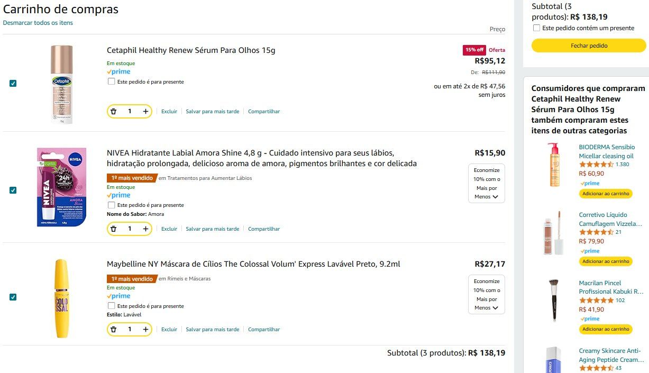Expand 'Economize 10%' dropdown for Maybelline mascara
649x373 pixels.
[487, 295]
